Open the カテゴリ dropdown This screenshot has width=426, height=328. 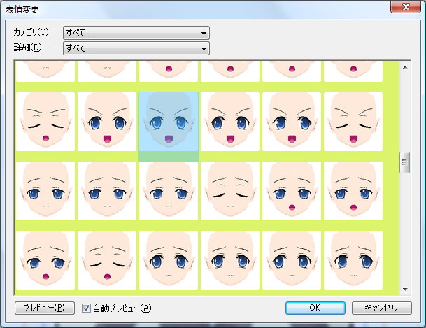pyautogui.click(x=136, y=33)
